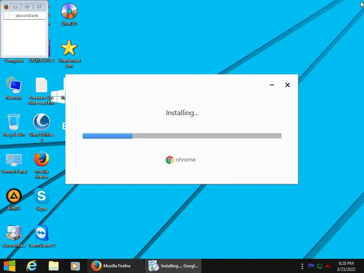Open the clock showing 6:28 PM

(346, 266)
